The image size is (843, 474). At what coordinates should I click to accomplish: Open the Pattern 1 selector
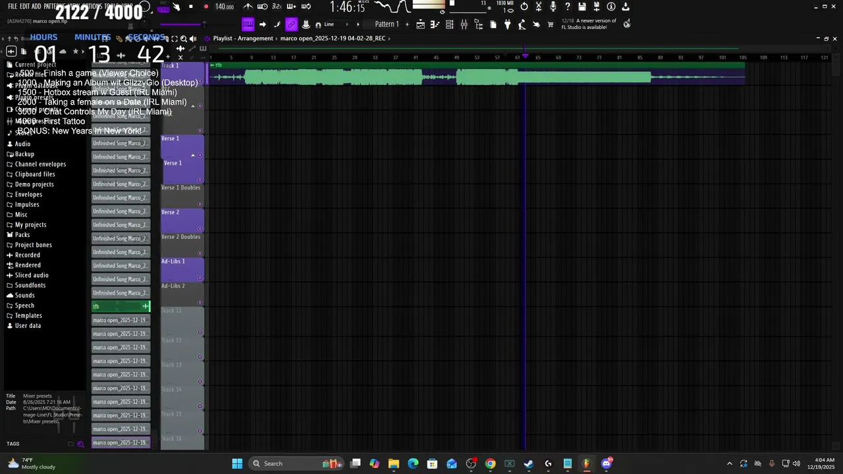tap(387, 24)
